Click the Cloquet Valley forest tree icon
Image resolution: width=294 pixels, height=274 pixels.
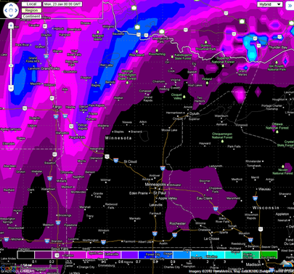coord(184,97)
